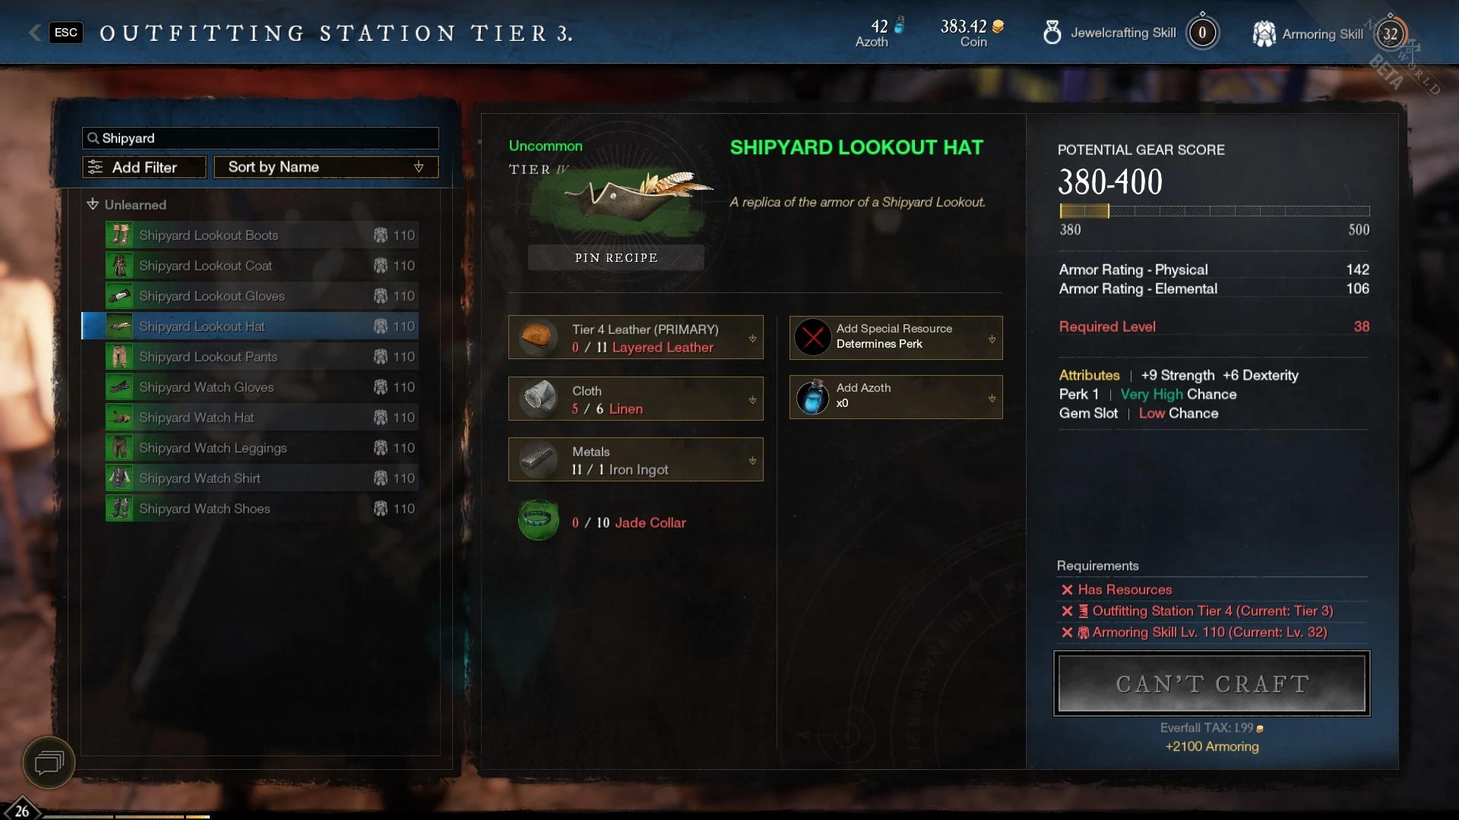1459x820 pixels.
Task: Open the Sort by Name dropdown
Action: point(326,167)
